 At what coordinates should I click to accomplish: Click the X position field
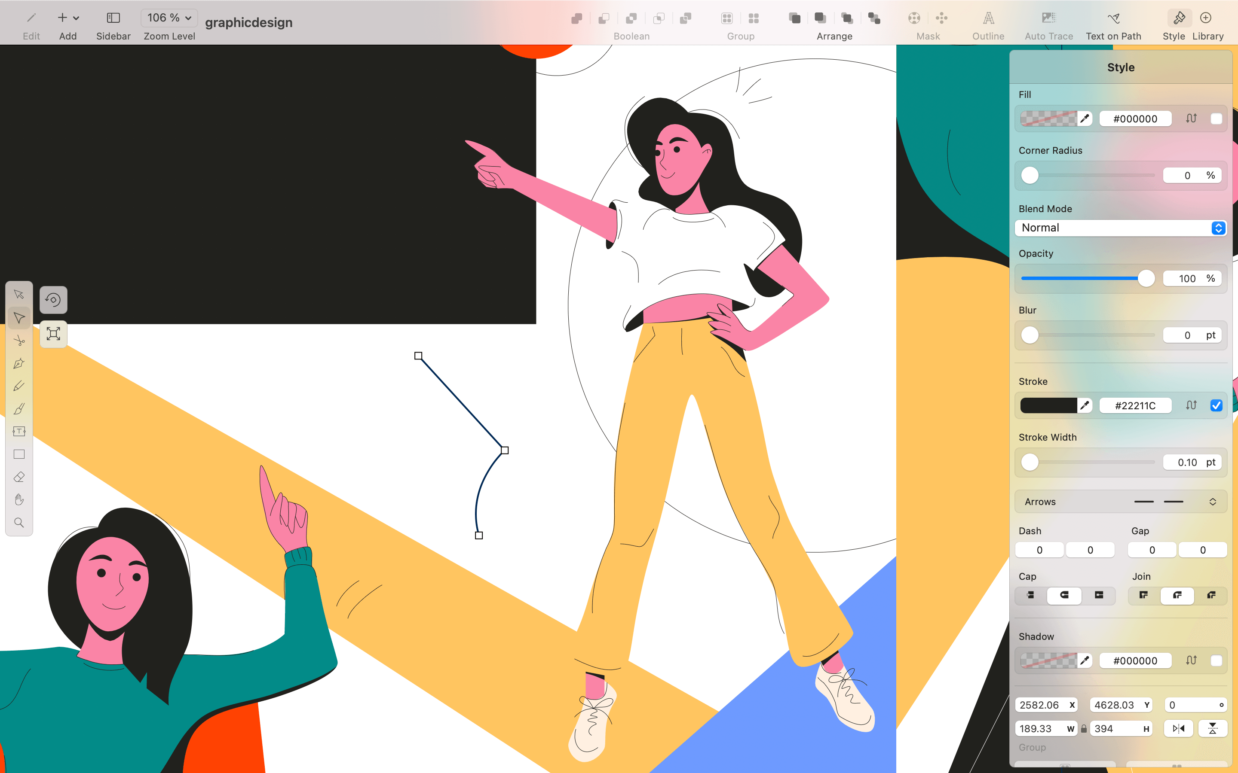pos(1046,705)
